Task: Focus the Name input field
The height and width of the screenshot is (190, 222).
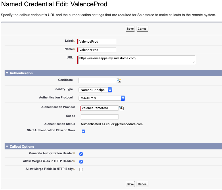Action: (x=97, y=50)
